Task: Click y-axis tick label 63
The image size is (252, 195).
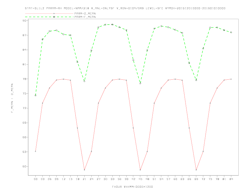Action: pyautogui.click(x=24, y=152)
